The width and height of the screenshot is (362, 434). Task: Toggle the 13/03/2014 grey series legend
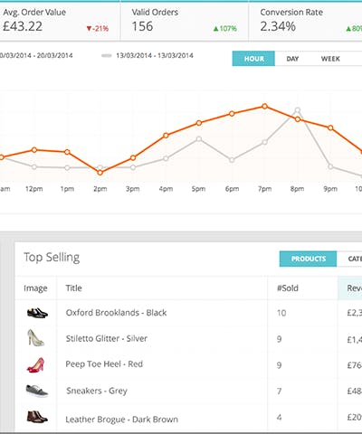(148, 55)
